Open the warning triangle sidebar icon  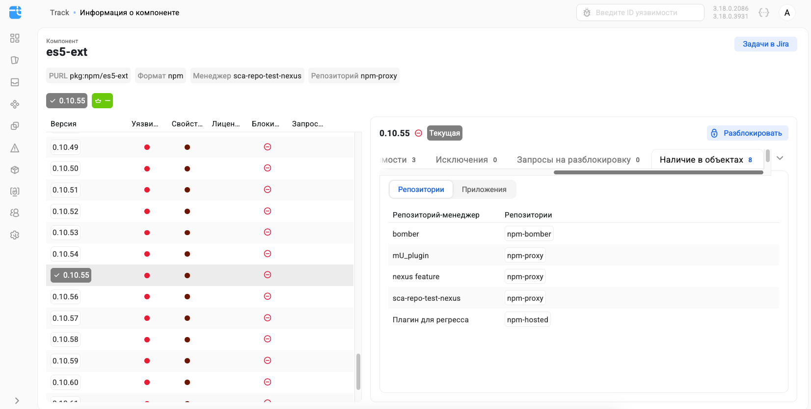tap(15, 148)
